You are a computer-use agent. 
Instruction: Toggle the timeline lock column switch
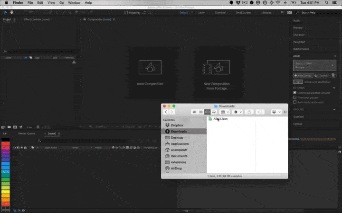[x=25, y=148]
